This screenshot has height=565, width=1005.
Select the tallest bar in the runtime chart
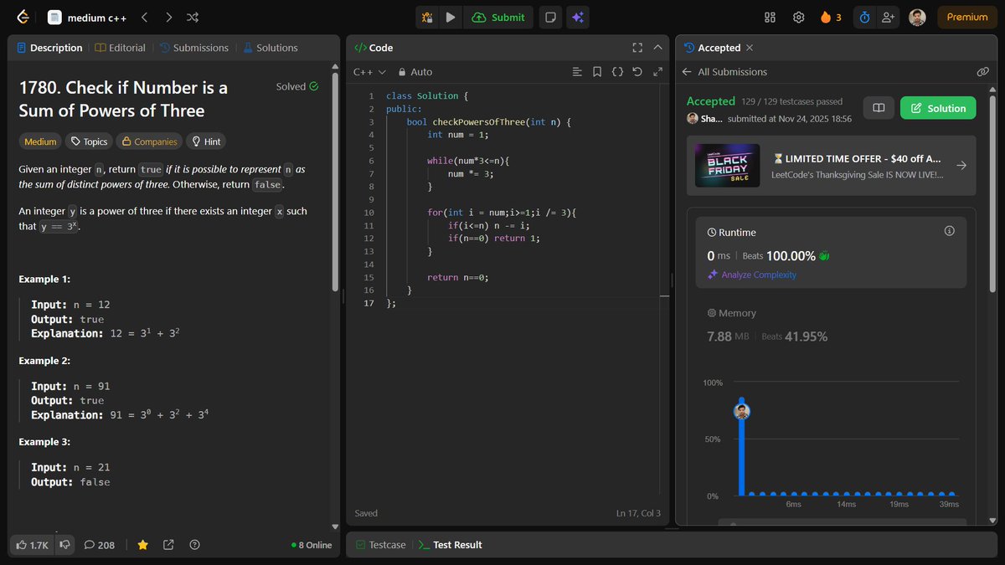pyautogui.click(x=740, y=444)
